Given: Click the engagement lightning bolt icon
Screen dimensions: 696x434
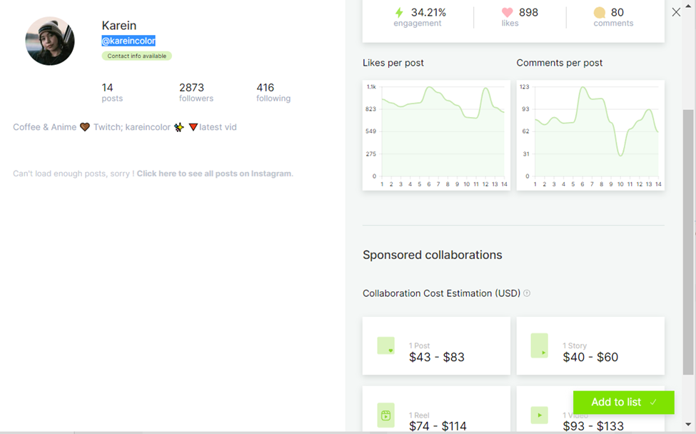Looking at the screenshot, I should pyautogui.click(x=400, y=12).
